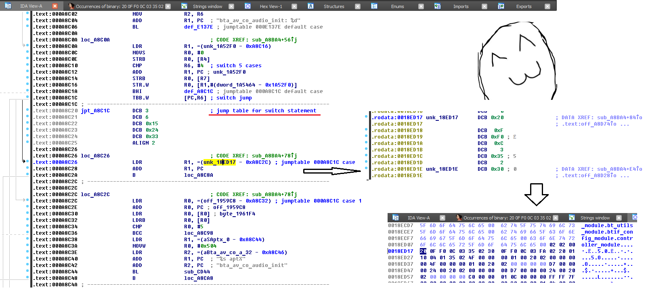This screenshot has height=300, width=648.
Task: Click aBta_av_co_a_32 operand
Action: [x=228, y=252]
